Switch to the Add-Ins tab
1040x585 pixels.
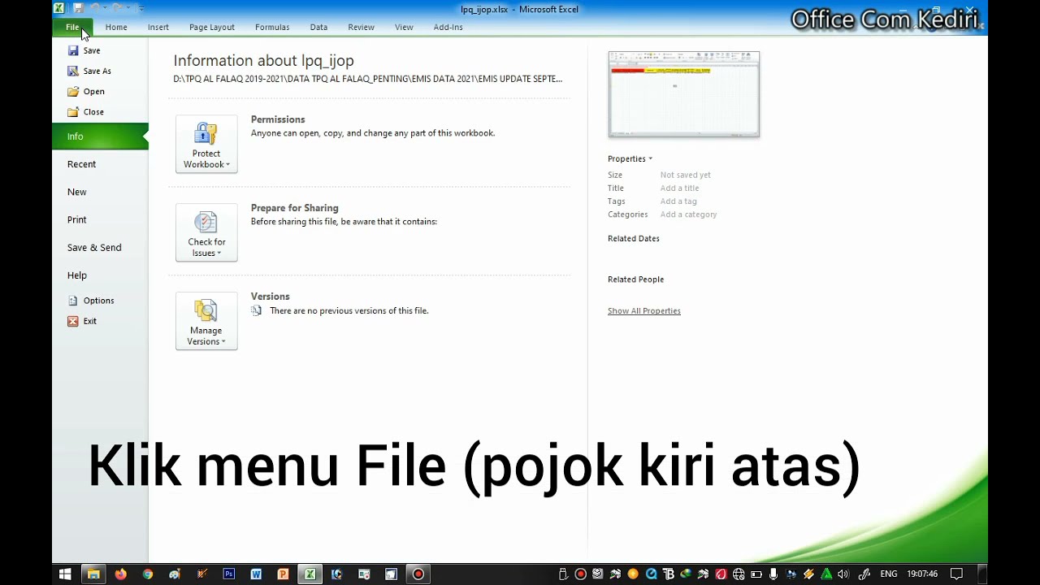(448, 27)
